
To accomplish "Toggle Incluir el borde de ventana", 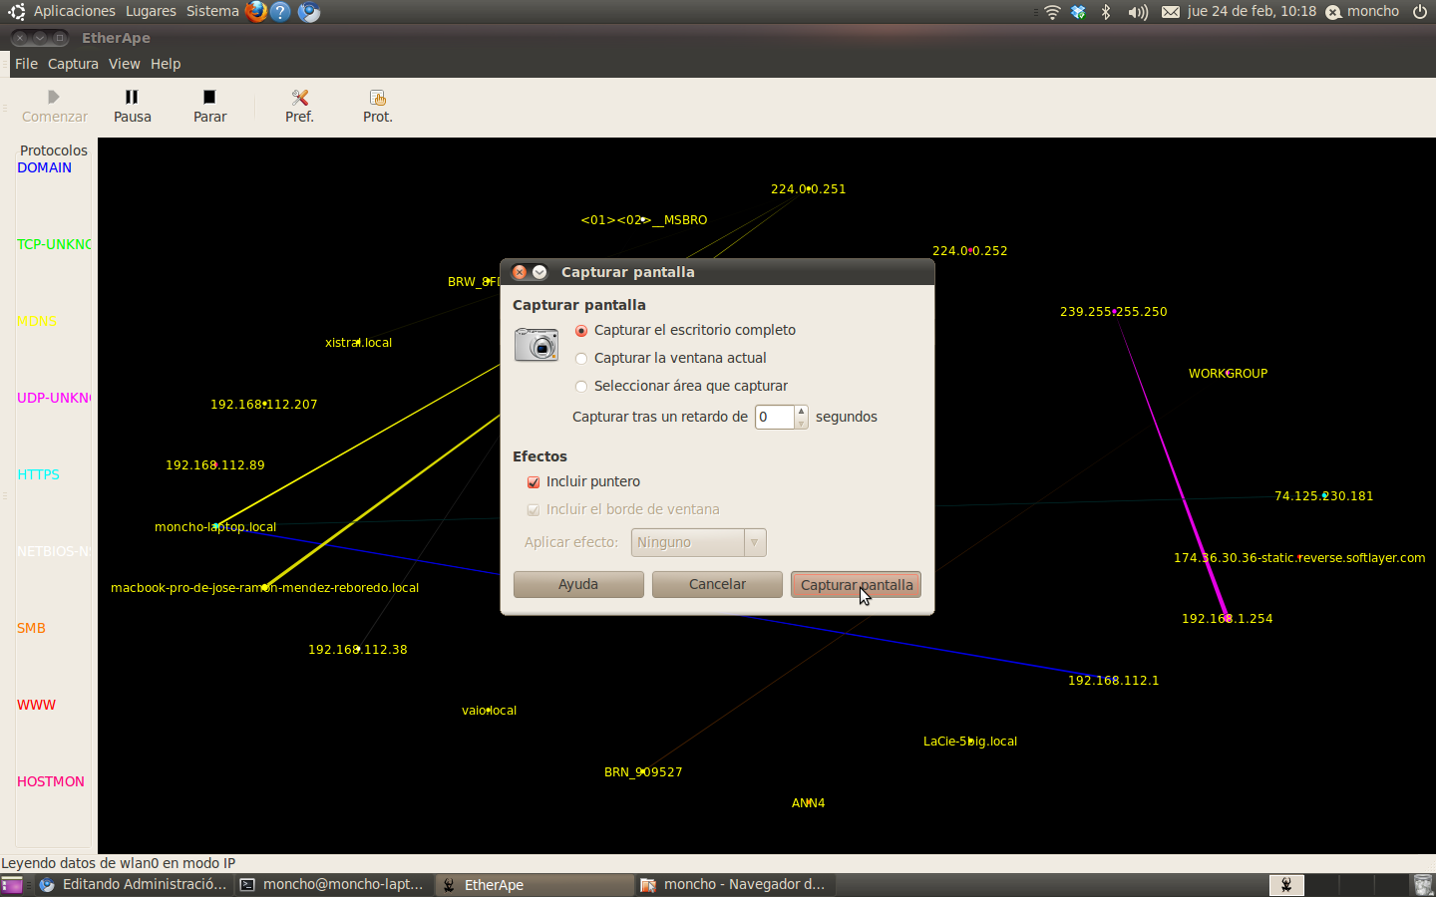I will (x=623, y=509).
